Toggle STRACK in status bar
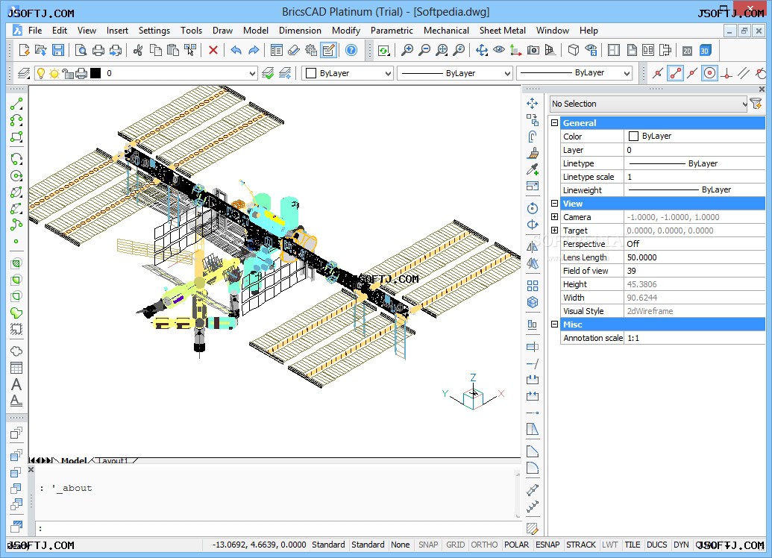This screenshot has width=772, height=558. click(x=581, y=545)
